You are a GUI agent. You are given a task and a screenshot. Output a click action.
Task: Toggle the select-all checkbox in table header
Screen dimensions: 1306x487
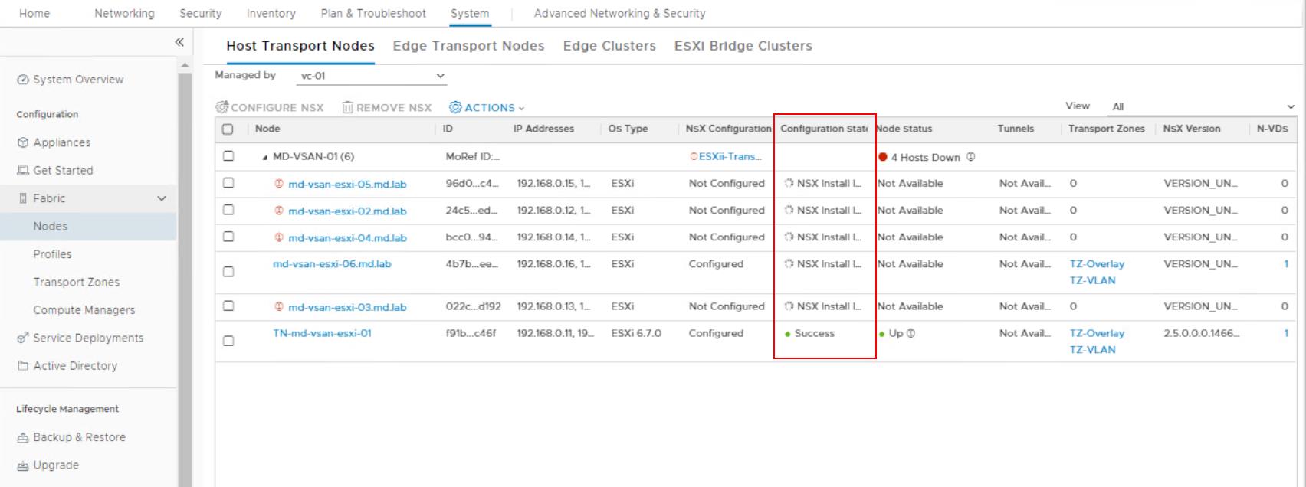coord(228,129)
